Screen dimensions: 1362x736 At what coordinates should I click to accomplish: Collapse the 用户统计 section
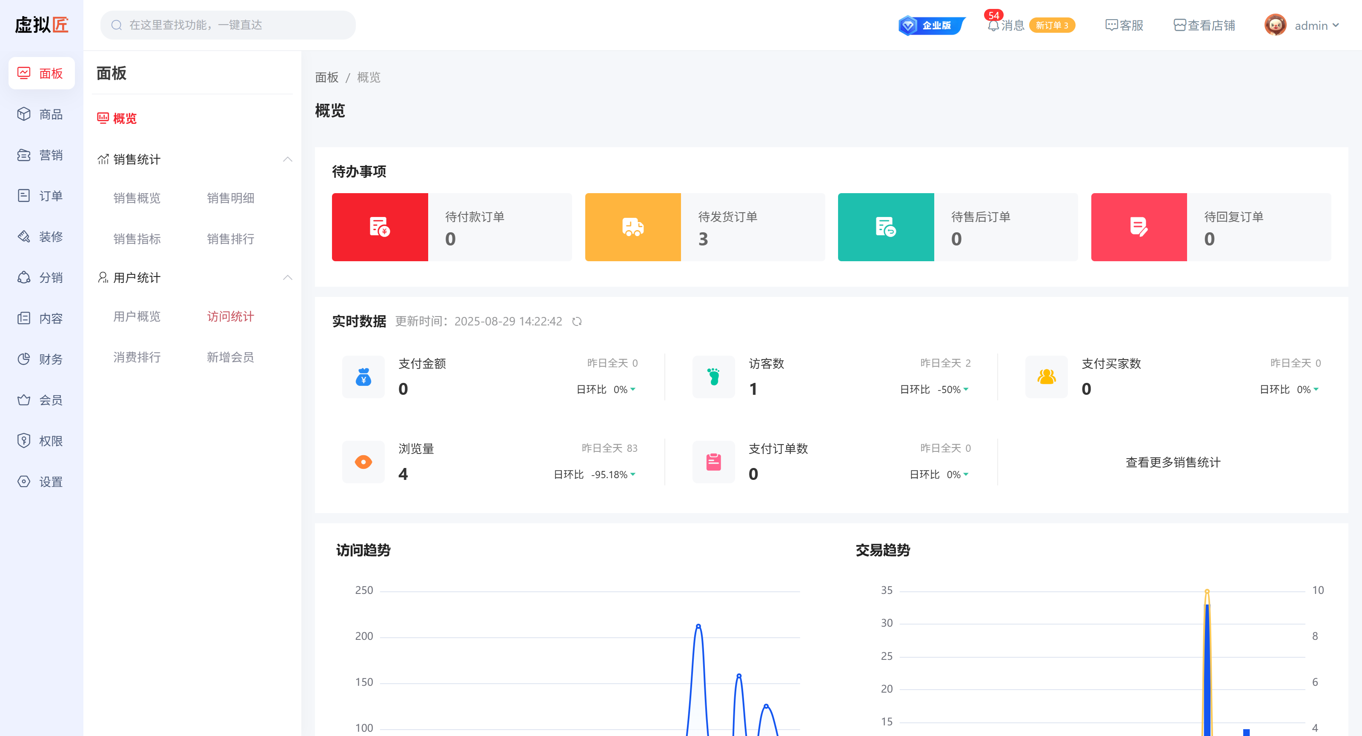point(287,278)
